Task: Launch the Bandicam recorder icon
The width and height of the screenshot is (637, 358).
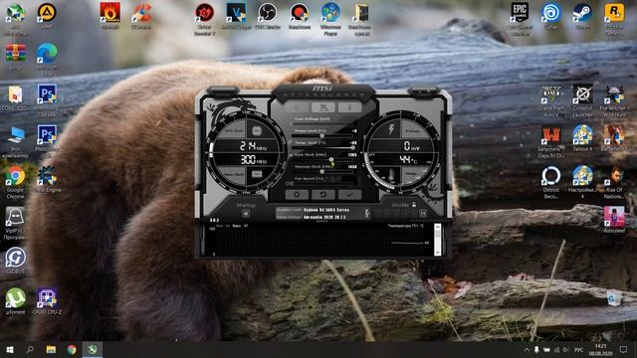Action: point(299,13)
